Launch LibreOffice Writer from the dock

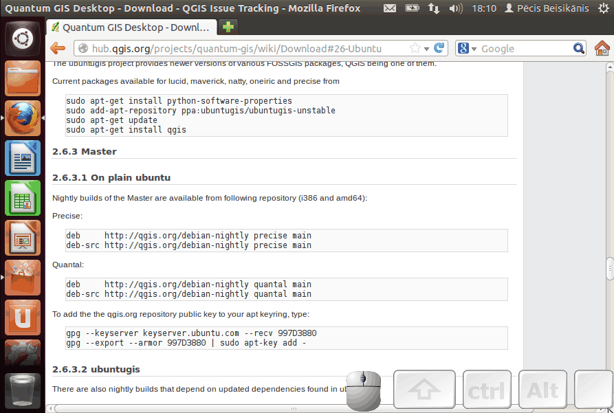pyautogui.click(x=22, y=158)
